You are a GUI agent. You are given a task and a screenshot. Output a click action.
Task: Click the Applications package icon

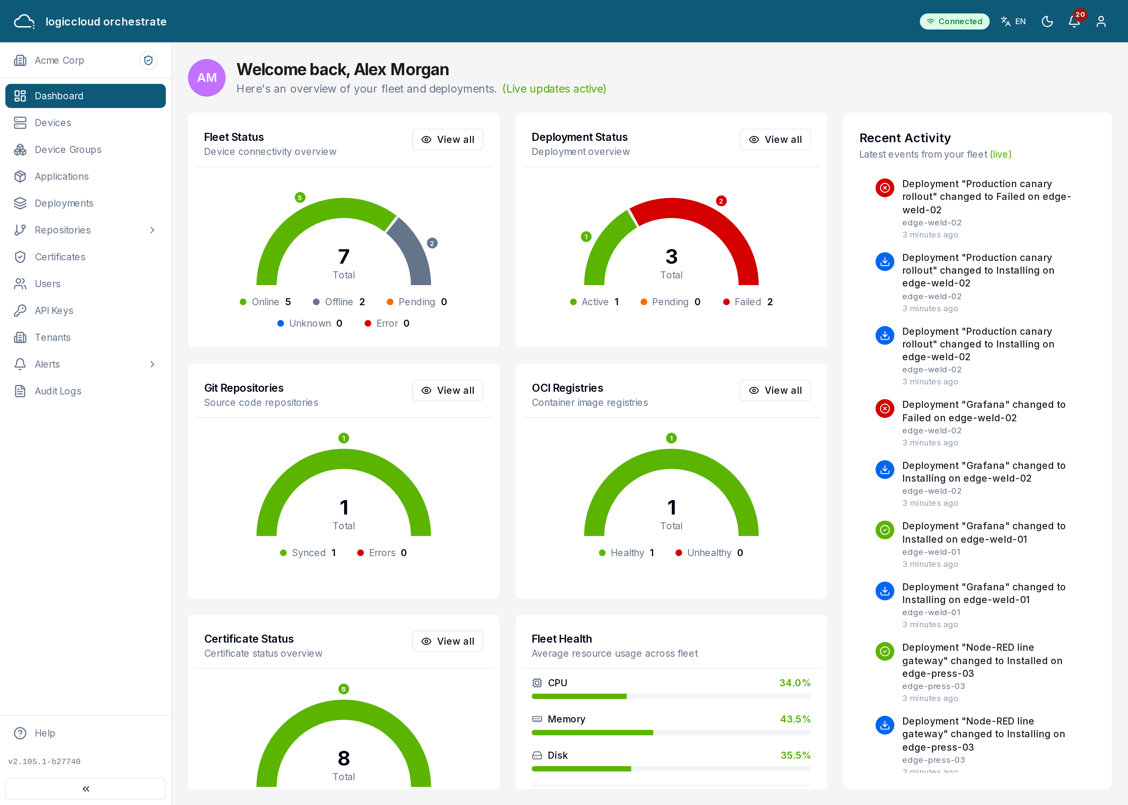[20, 176]
